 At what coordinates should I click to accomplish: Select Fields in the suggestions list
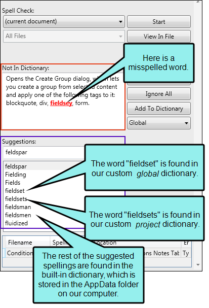pyautogui.click(x=13, y=183)
